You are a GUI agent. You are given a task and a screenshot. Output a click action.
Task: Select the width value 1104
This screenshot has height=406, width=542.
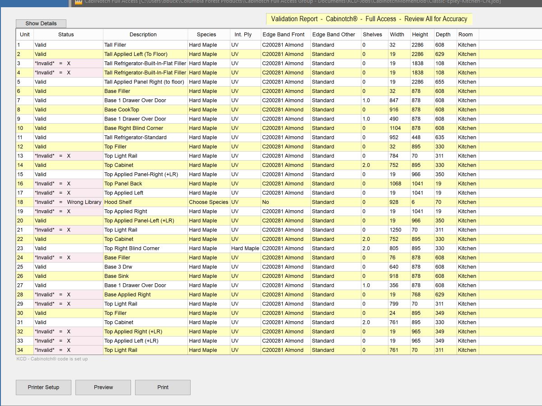click(x=399, y=128)
